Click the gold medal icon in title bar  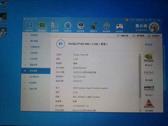127,20
